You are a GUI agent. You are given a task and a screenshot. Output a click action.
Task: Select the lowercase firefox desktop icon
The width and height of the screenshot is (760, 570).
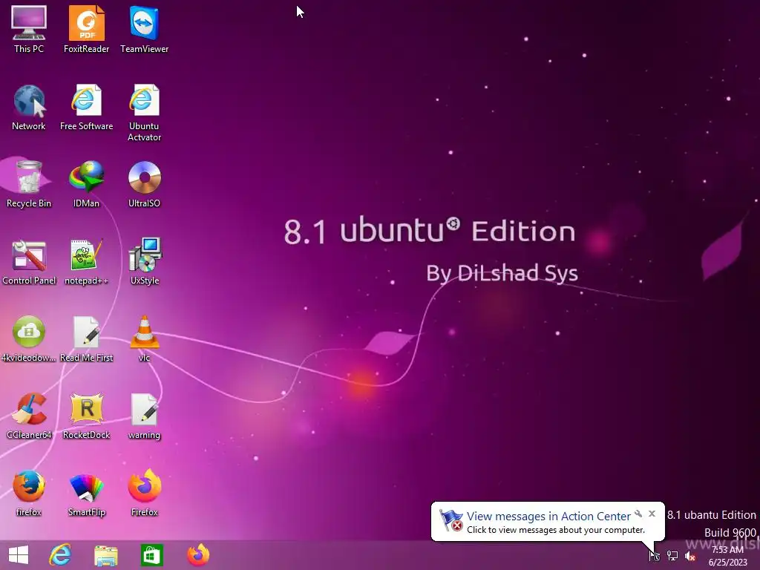(x=29, y=493)
